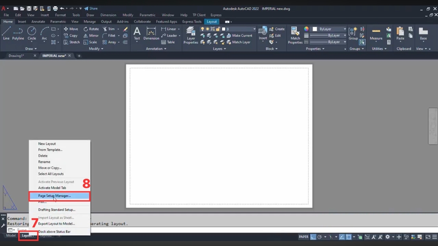Select the Polyline tool
438x246 pixels.
coord(18,33)
